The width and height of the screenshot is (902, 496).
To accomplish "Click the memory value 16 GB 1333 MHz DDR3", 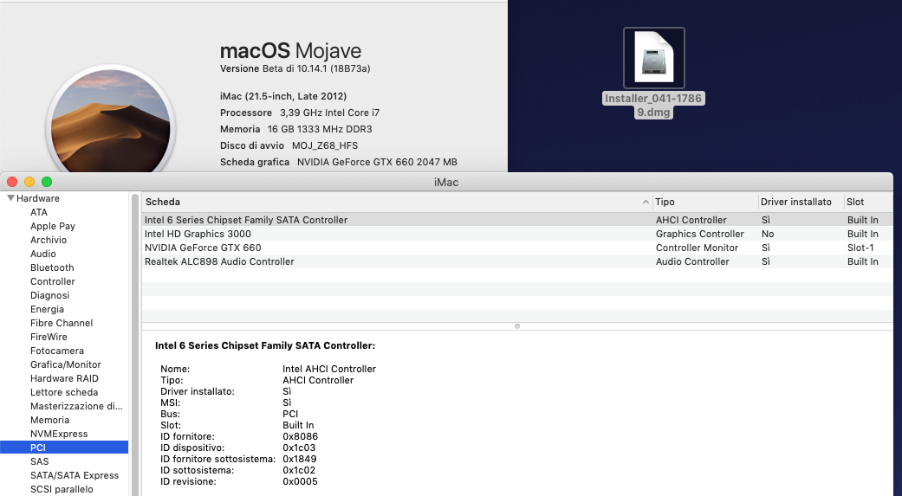I will pos(319,129).
